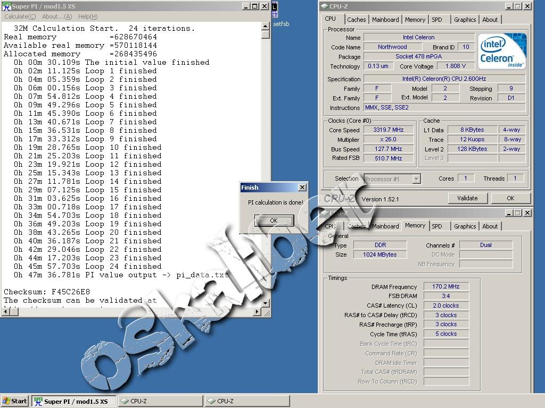Click the Package Socket 478 mPGA field

tap(419, 56)
